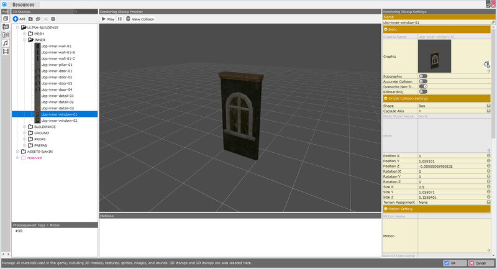Select ubp-inner-window-02 stamp
This screenshot has height=269, width=497.
pyautogui.click(x=59, y=121)
